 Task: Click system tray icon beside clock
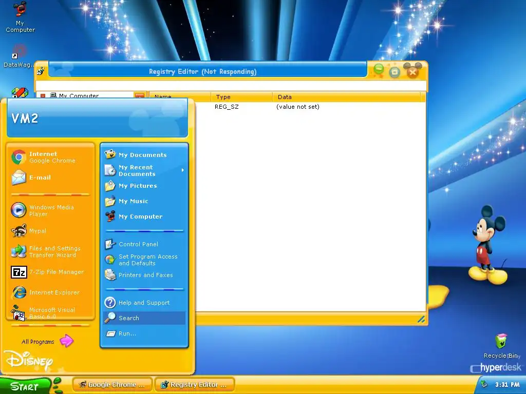(484, 384)
